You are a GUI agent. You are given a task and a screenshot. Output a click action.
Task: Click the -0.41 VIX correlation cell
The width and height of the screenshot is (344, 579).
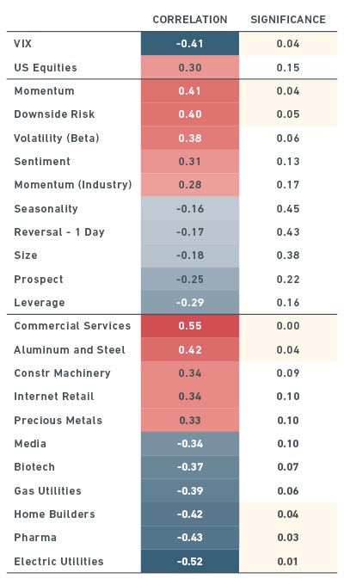[x=190, y=44]
